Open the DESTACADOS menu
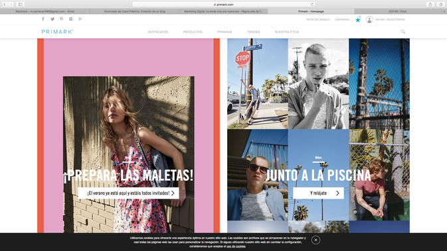This screenshot has height=251, width=447. 158,32
